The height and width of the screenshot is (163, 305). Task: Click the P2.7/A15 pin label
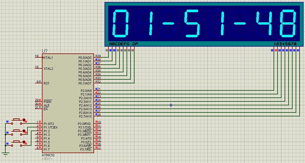point(85,116)
